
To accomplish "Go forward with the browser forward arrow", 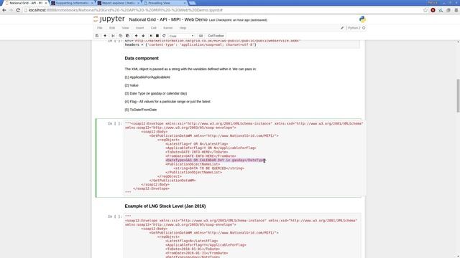I will [11, 10].
